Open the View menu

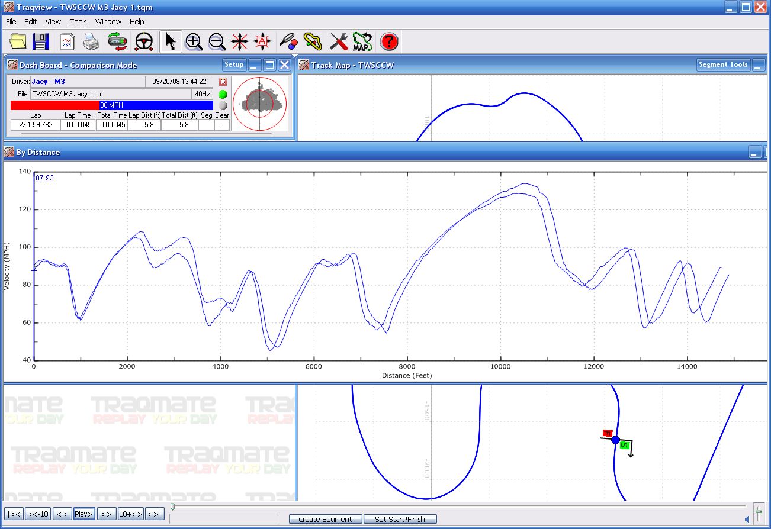pyautogui.click(x=53, y=21)
